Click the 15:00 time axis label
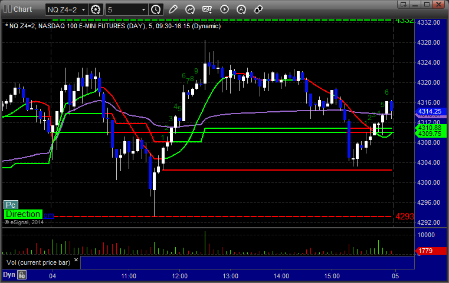Image resolution: width=449 pixels, height=283 pixels. [x=332, y=276]
